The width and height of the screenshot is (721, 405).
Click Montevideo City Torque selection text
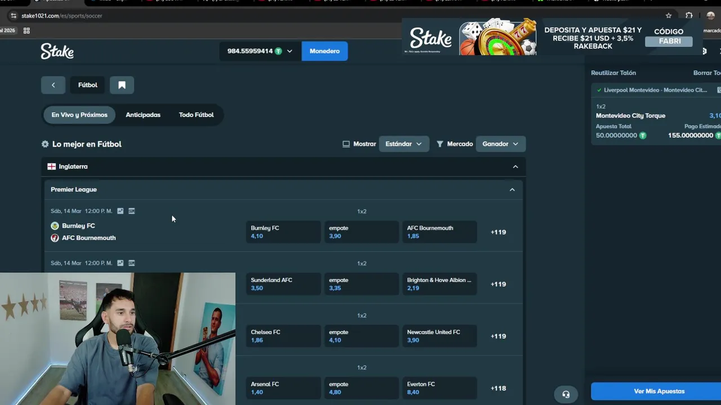630,116
